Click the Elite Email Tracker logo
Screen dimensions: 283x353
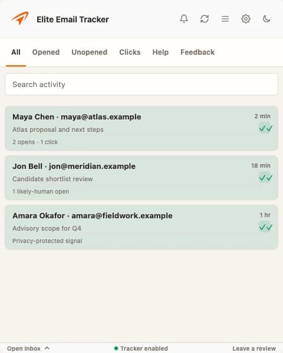(x=20, y=18)
